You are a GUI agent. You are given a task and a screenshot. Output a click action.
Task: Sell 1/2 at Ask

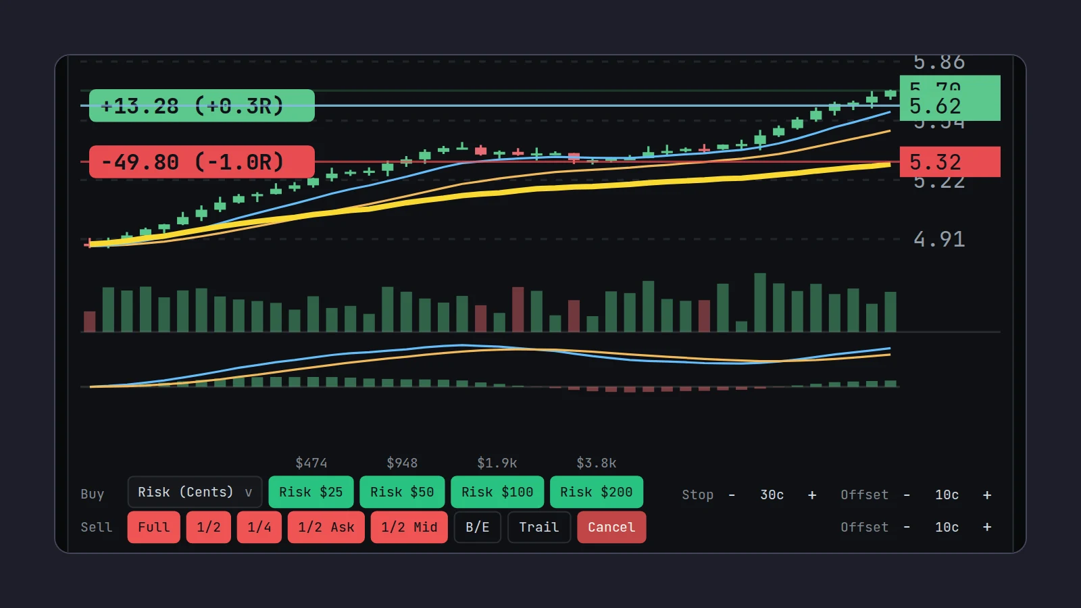(x=326, y=527)
